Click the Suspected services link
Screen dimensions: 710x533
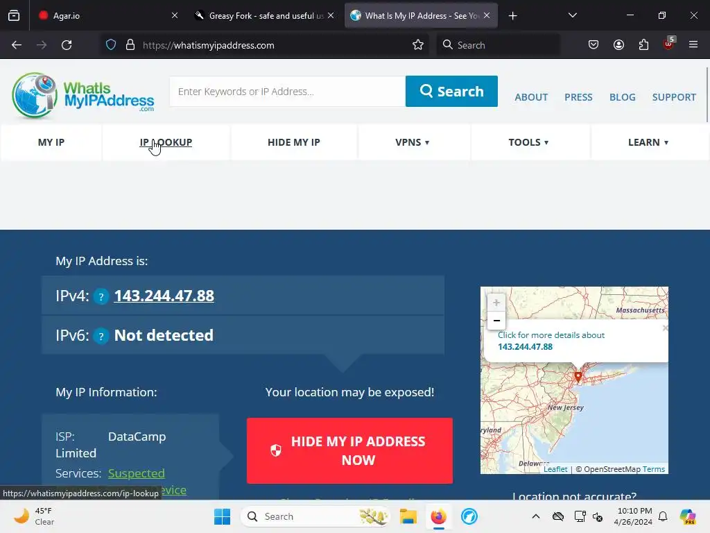(137, 473)
